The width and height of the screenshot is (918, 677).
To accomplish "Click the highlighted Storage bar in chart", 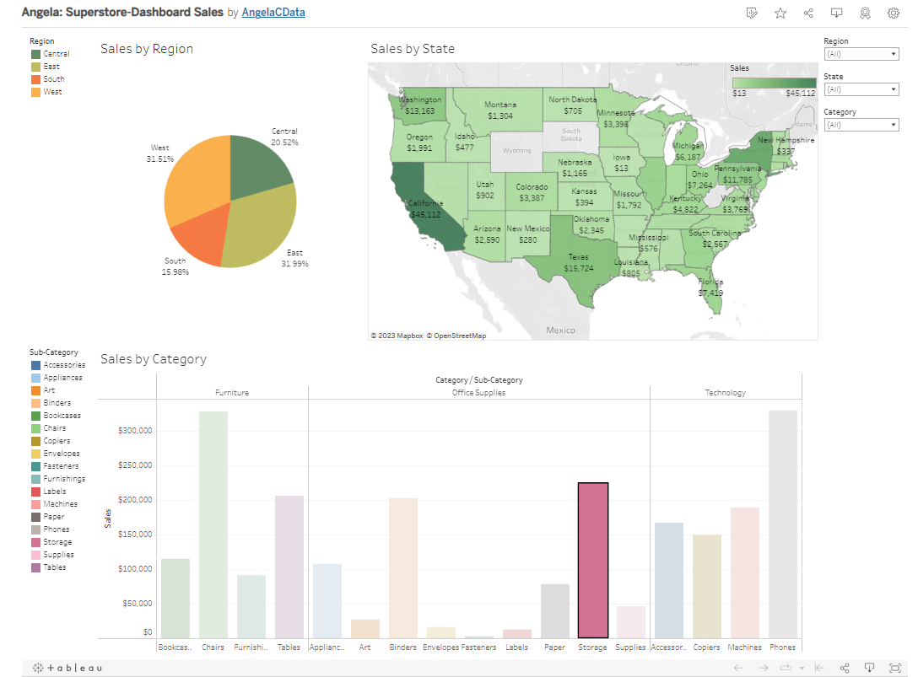I will [x=592, y=560].
